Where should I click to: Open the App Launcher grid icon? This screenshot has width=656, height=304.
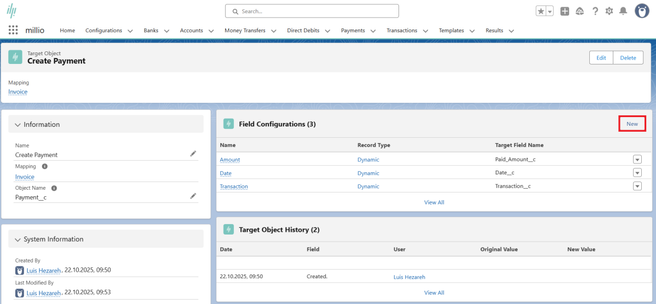pyautogui.click(x=13, y=31)
